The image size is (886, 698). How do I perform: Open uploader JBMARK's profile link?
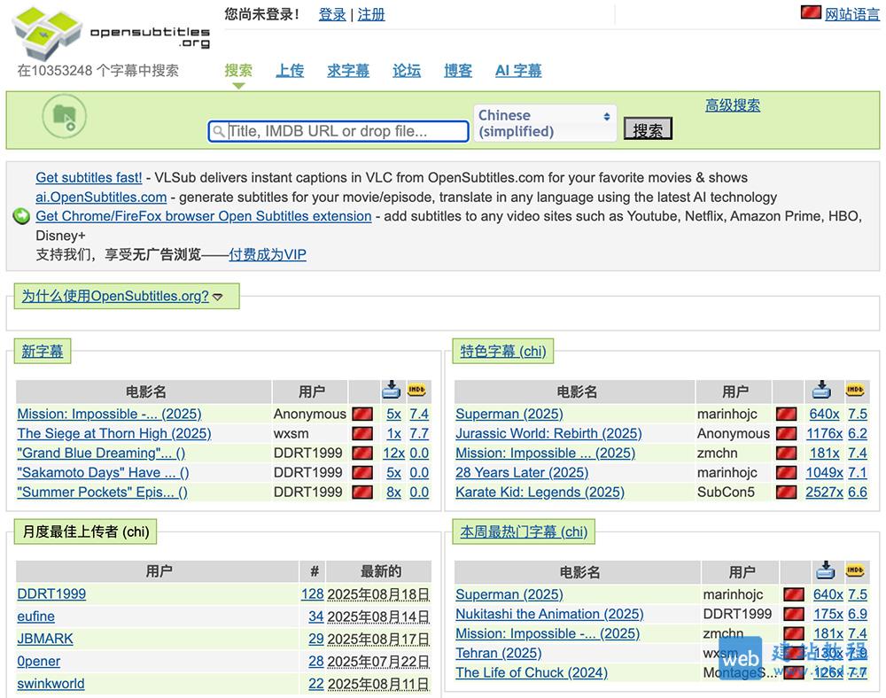[45, 639]
